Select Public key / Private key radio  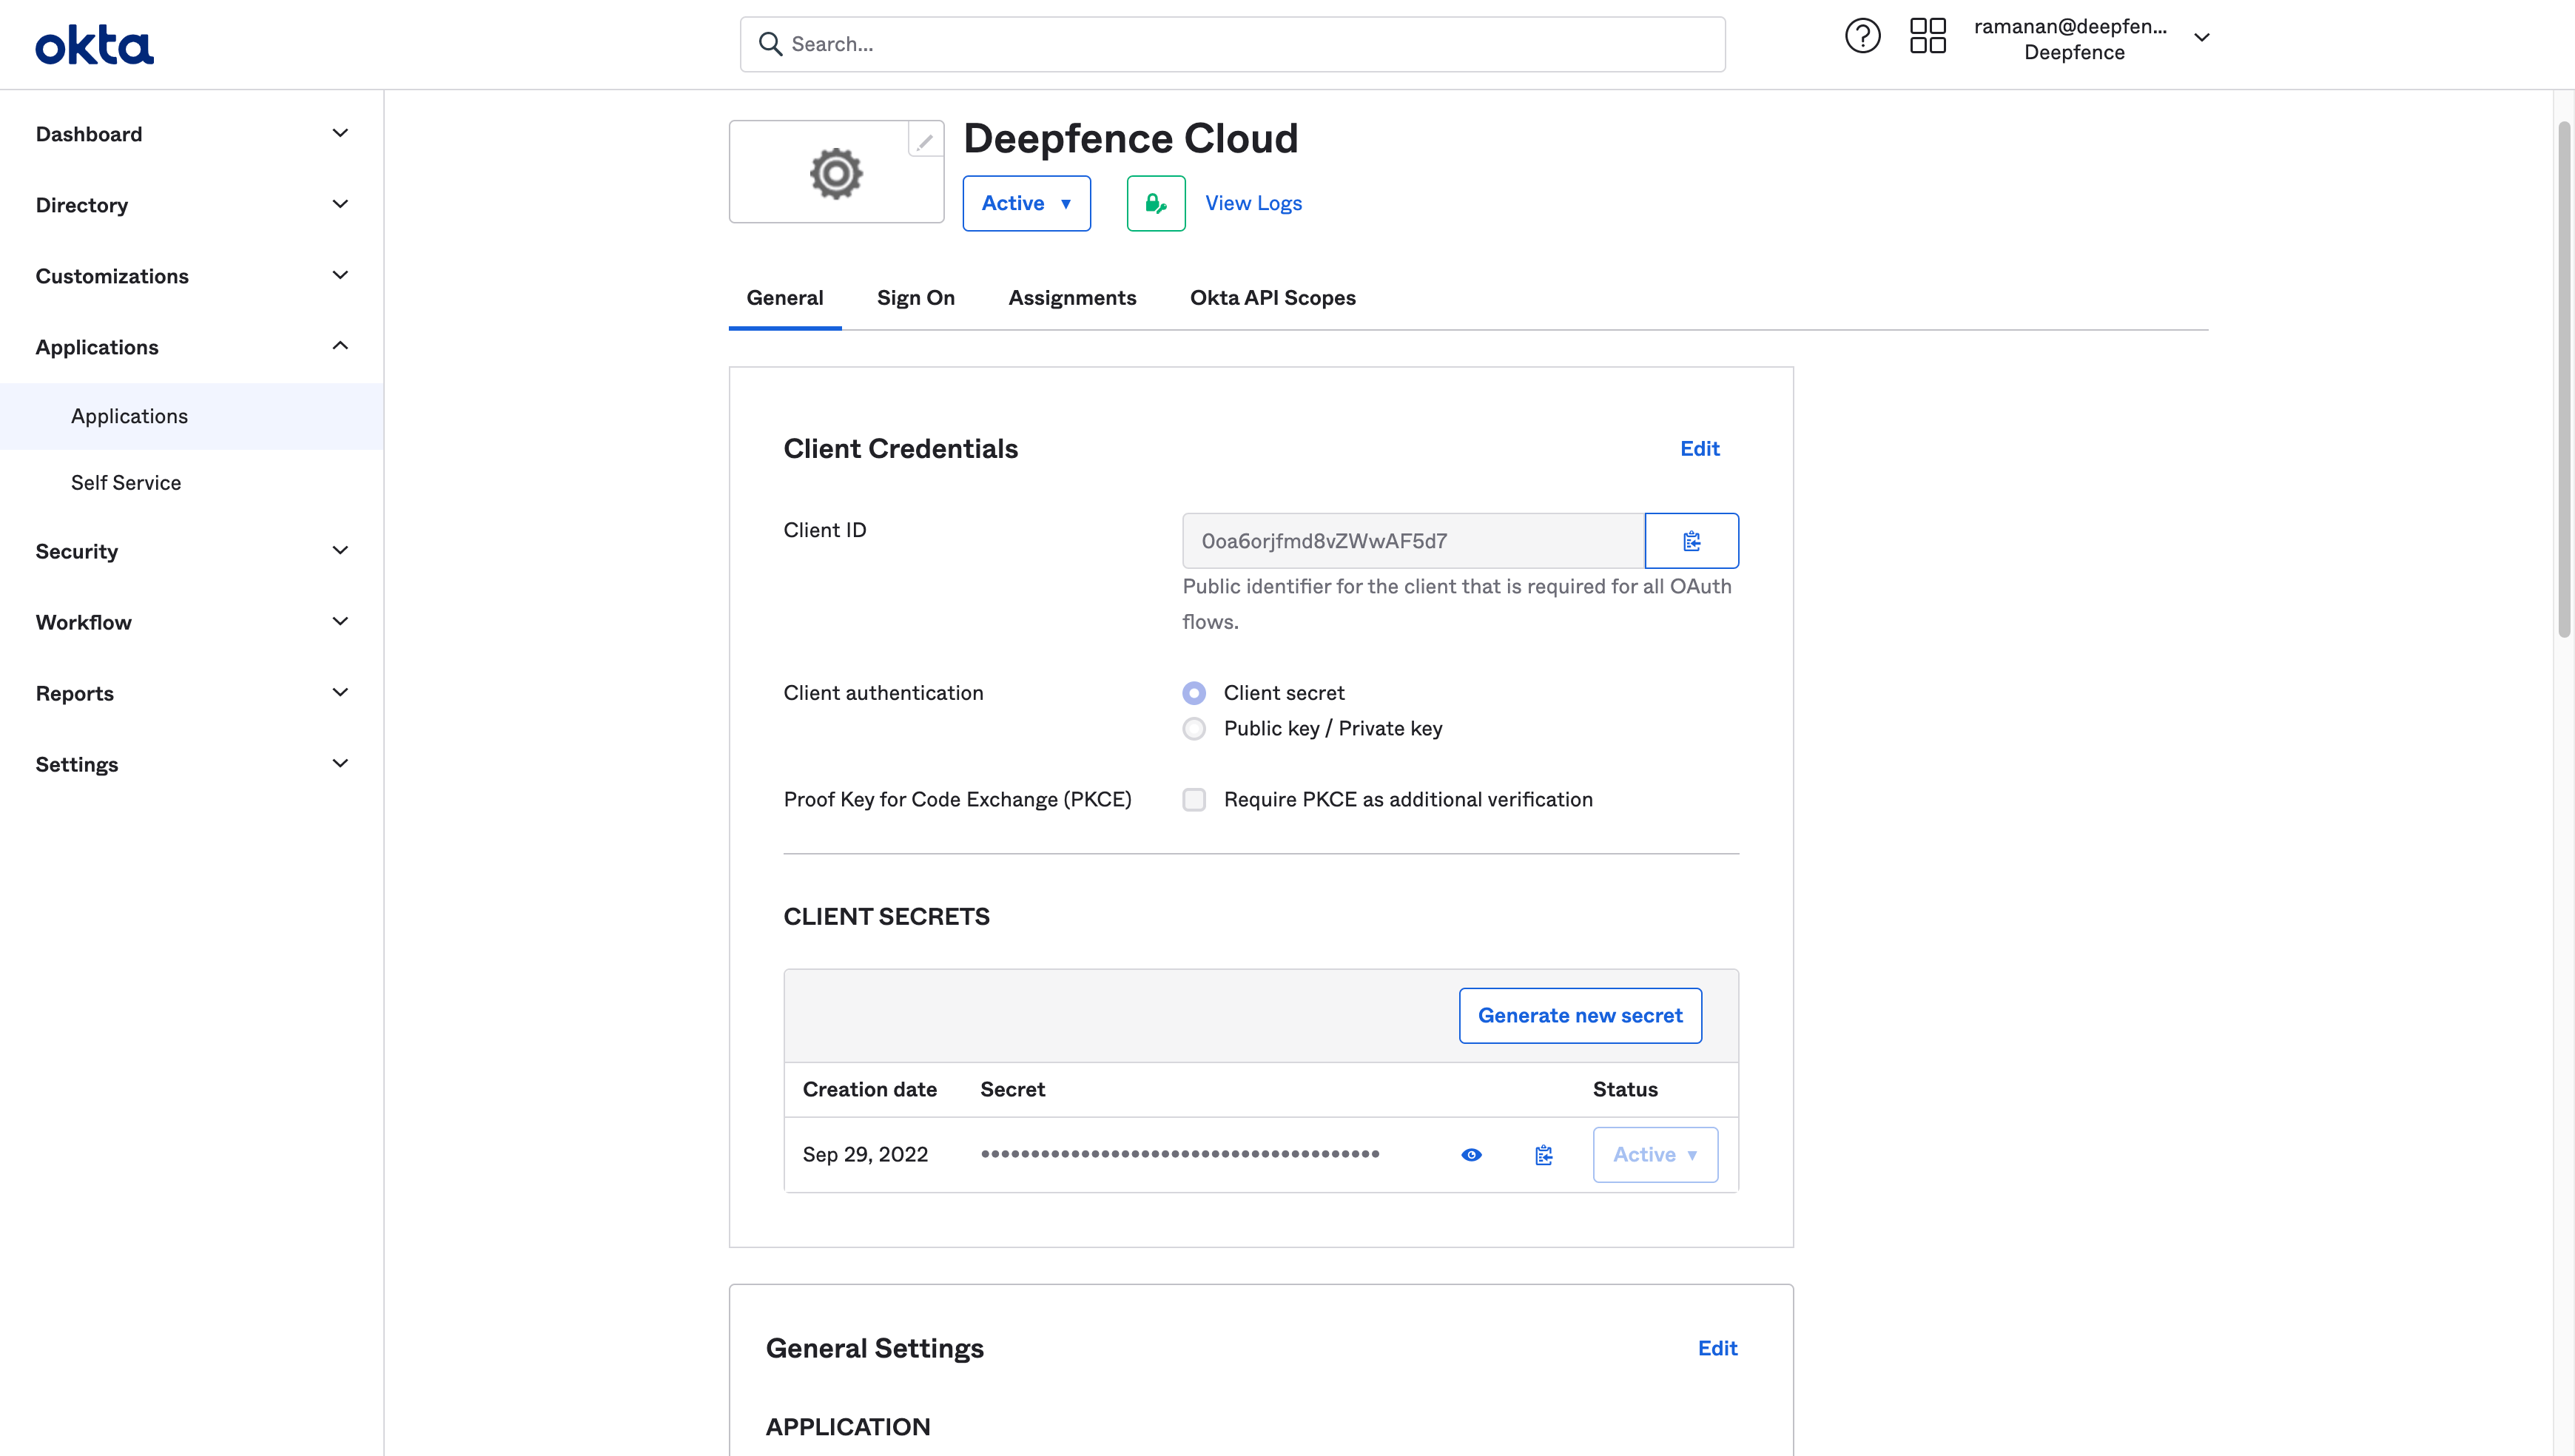click(1194, 729)
